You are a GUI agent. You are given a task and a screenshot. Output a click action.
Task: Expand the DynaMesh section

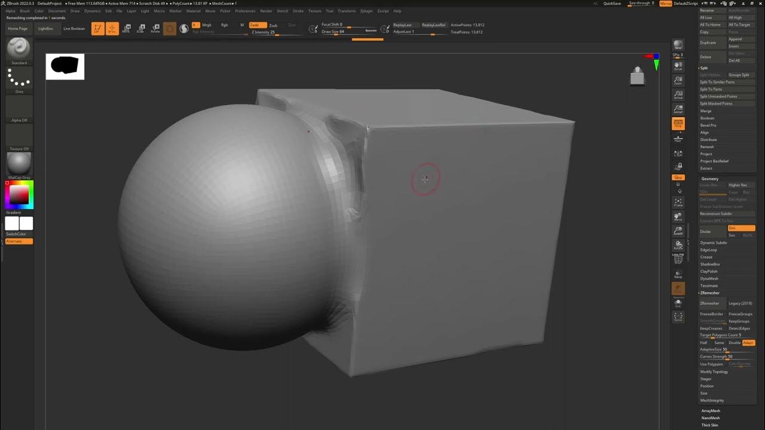tap(709, 278)
